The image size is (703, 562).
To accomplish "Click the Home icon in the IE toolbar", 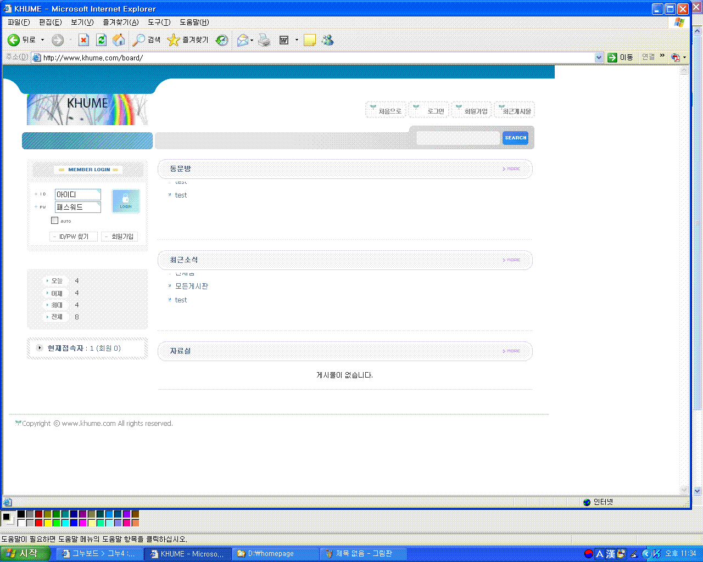I will (119, 40).
